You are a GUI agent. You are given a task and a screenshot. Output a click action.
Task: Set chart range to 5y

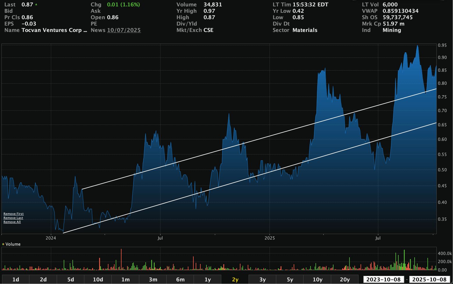tap(290, 279)
